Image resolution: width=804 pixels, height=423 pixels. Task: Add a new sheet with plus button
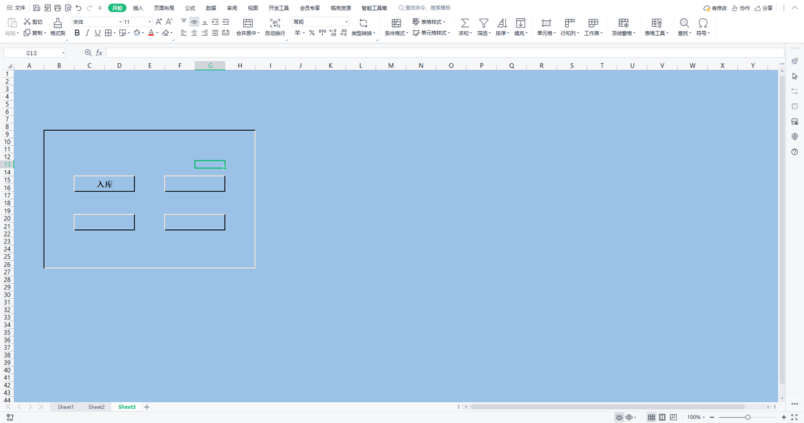pos(147,407)
